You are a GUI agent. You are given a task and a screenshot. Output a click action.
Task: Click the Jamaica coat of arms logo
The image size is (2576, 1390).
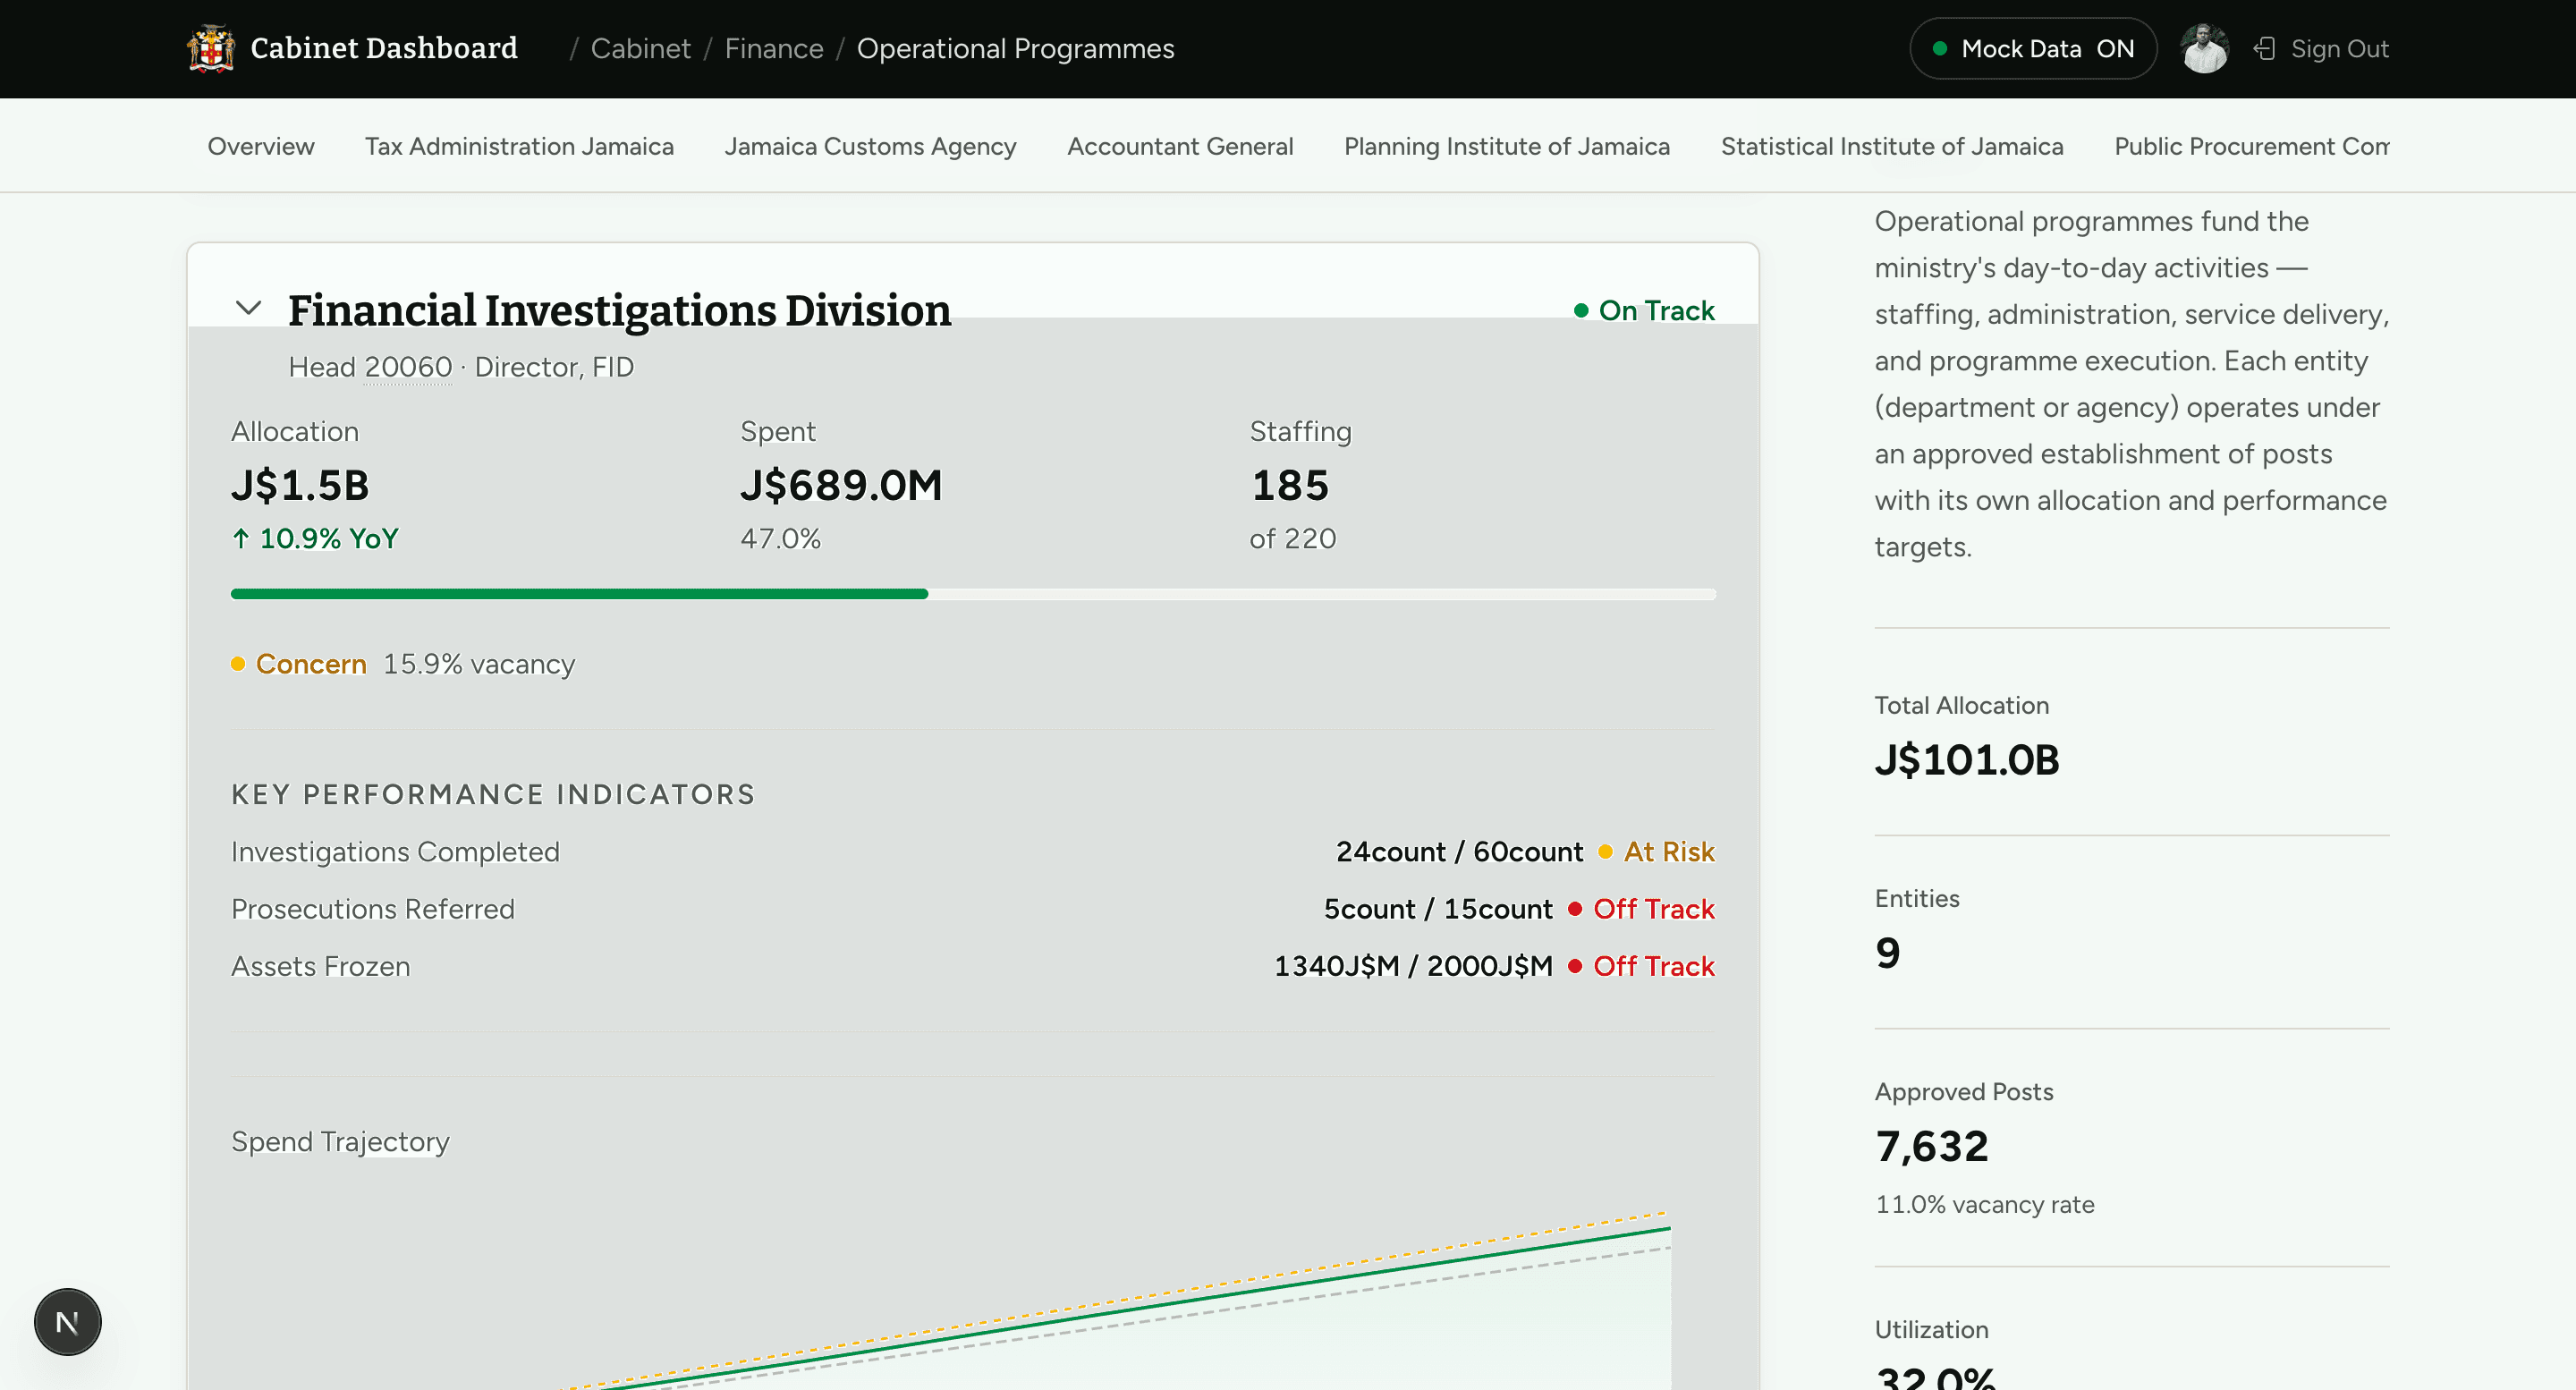click(x=211, y=48)
